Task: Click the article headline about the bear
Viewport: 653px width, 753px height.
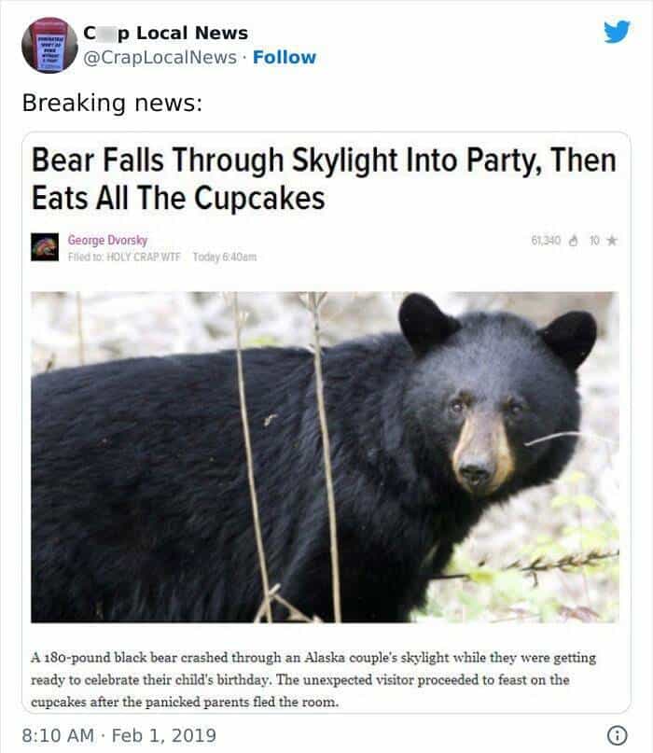Action: 324,178
